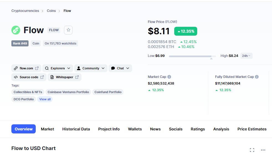This screenshot has width=272, height=155.
Task: Open the Market Cap info icon
Action: point(169,77)
